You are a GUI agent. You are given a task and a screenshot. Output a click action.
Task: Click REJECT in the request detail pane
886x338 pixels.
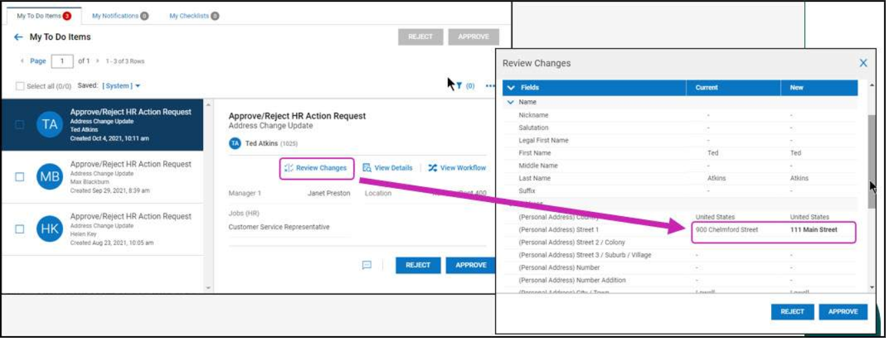(x=418, y=265)
